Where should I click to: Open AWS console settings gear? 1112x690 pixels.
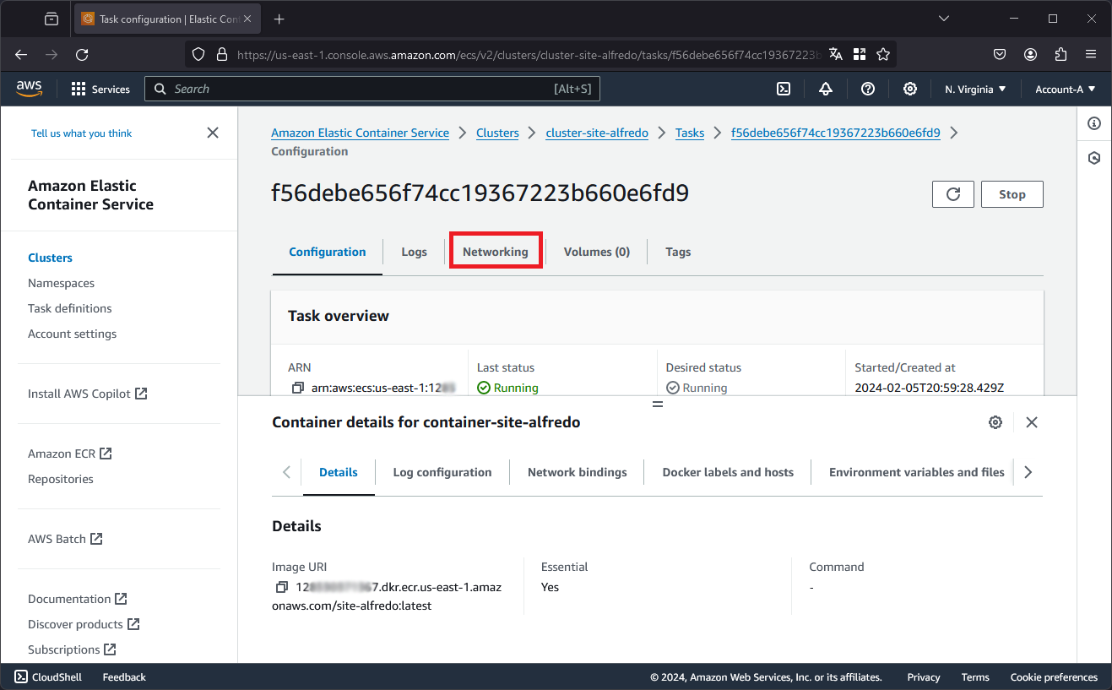tap(910, 89)
